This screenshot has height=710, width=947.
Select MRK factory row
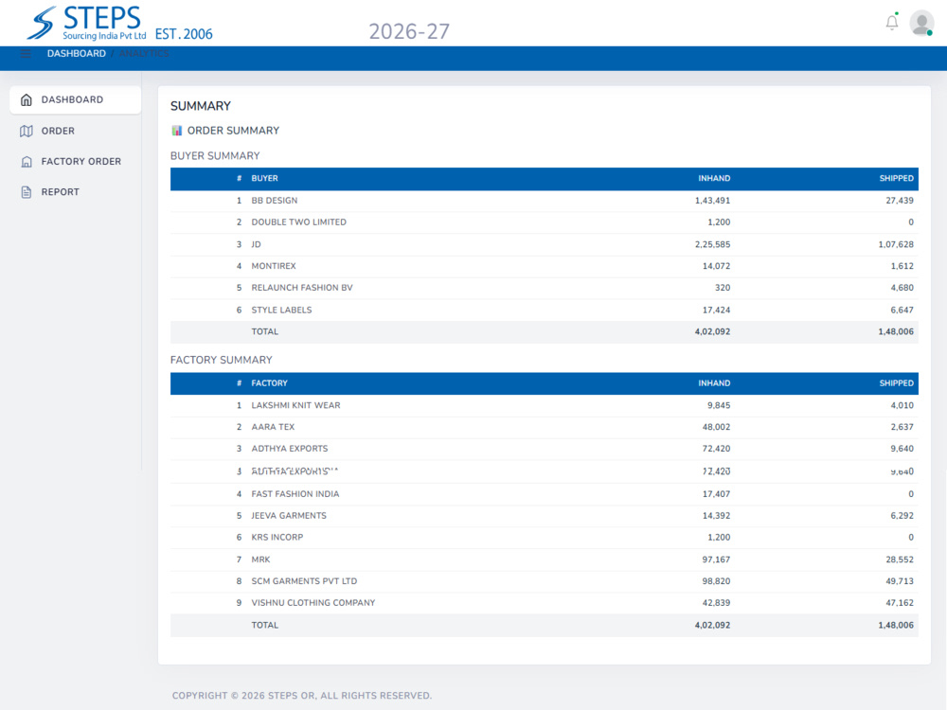(x=545, y=559)
